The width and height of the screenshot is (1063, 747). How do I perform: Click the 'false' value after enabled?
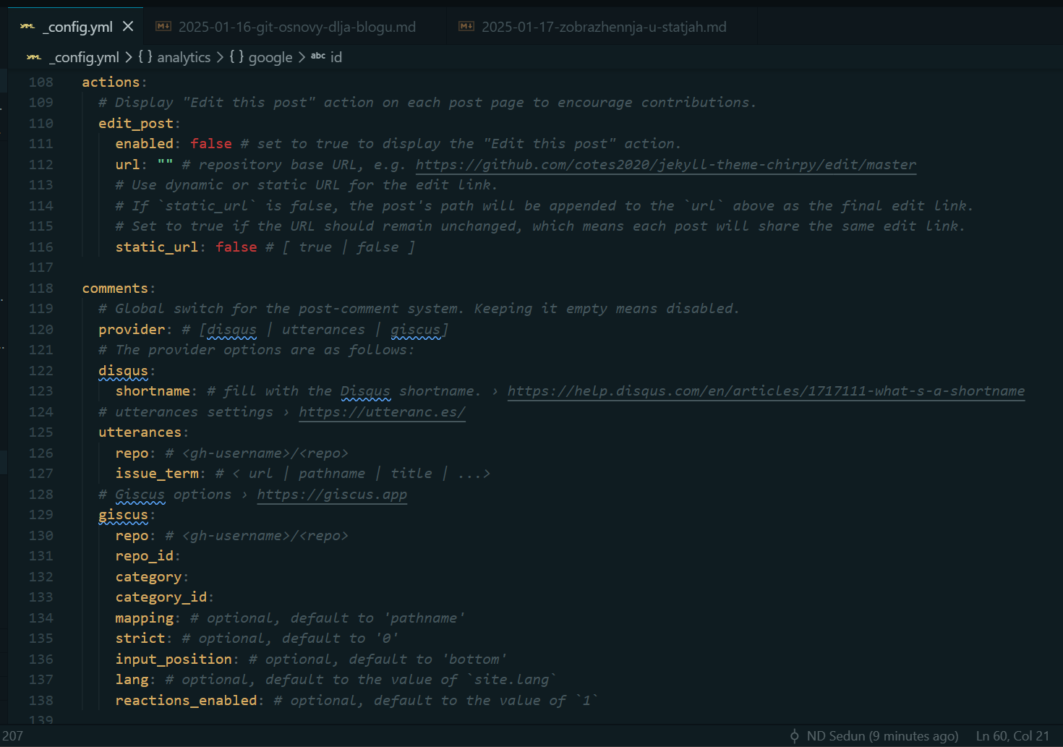coord(211,144)
